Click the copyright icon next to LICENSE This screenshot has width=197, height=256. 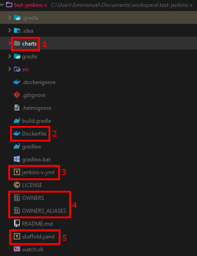point(17,185)
